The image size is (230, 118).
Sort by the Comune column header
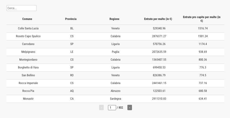[27, 19]
